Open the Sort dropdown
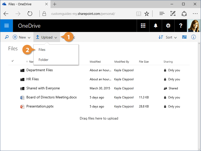Screen dimensions: 201x151 pyautogui.click(x=168, y=37)
